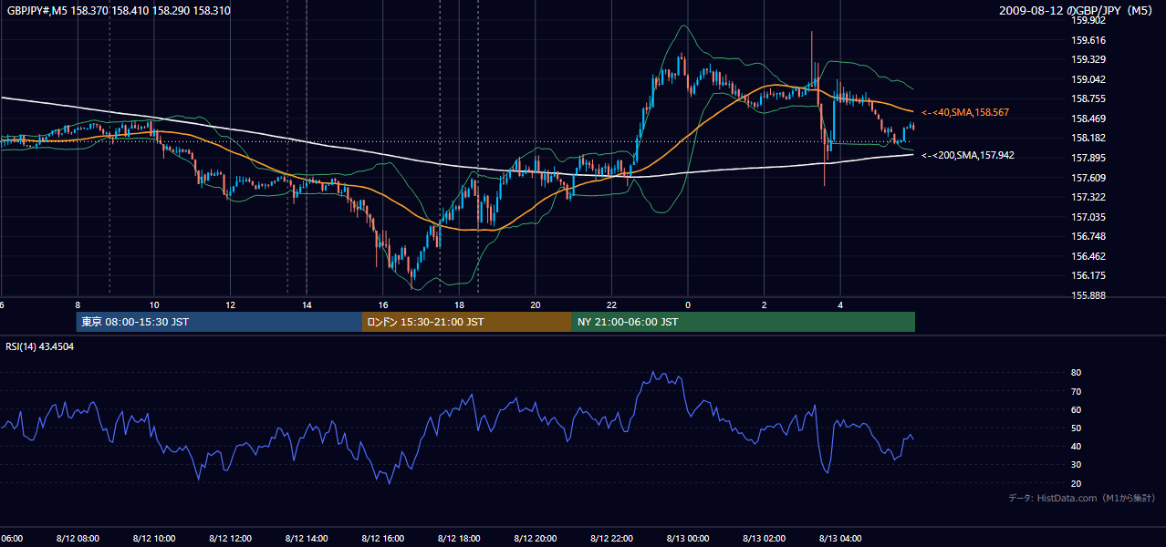This screenshot has width=1166, height=547.
Task: Click price axis value 158.469
Action: [x=1089, y=119]
